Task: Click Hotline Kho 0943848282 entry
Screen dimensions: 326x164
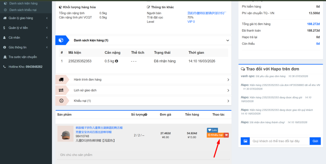Action: pyautogui.click(x=25, y=67)
